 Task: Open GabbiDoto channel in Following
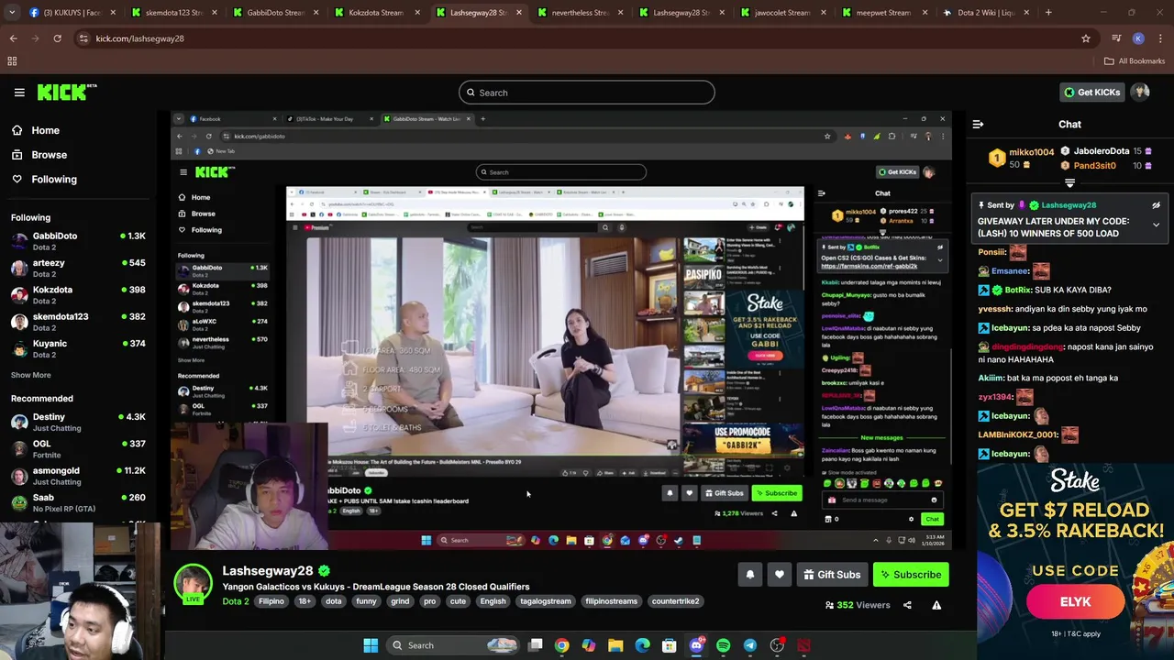click(x=78, y=241)
